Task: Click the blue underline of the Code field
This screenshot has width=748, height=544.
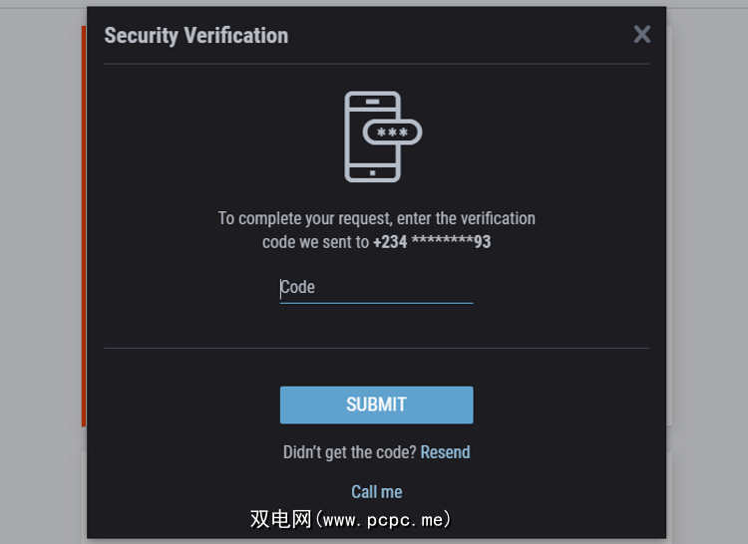Action: [x=376, y=302]
